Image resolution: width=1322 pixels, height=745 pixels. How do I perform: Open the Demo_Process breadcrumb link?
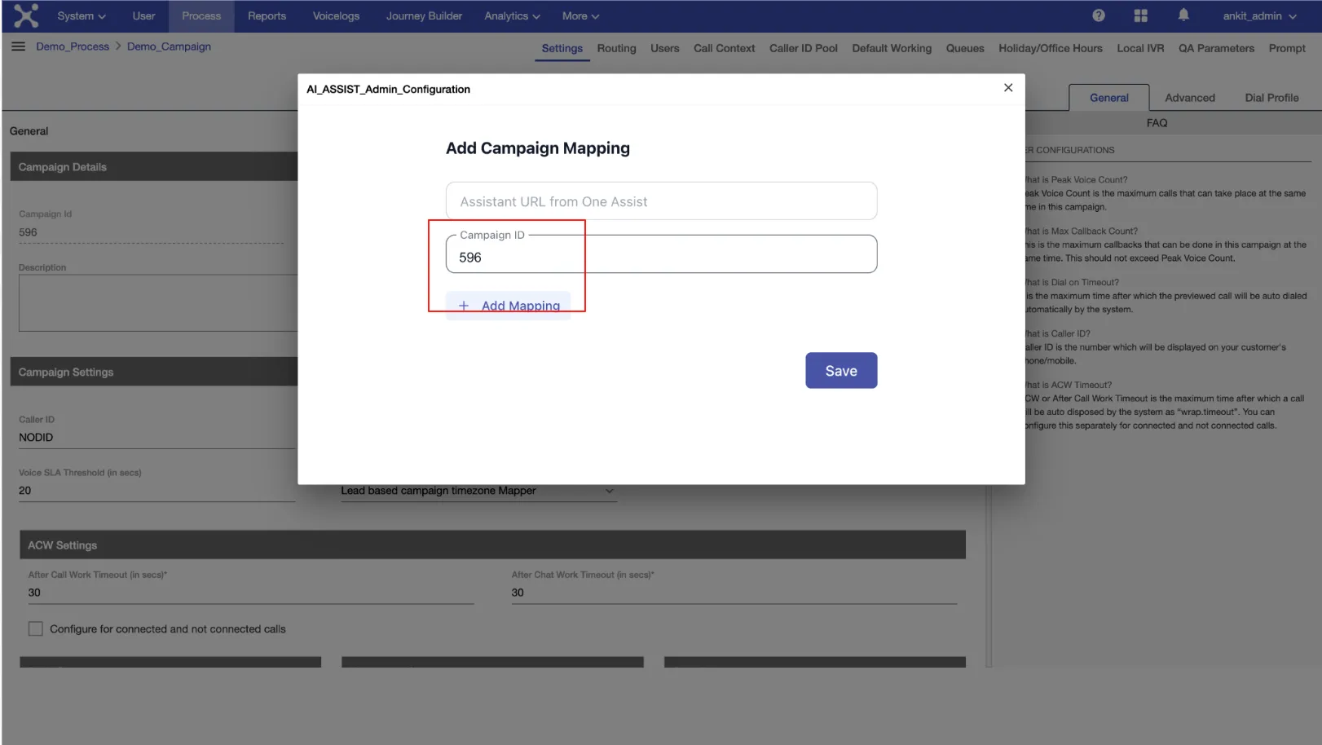coord(73,46)
